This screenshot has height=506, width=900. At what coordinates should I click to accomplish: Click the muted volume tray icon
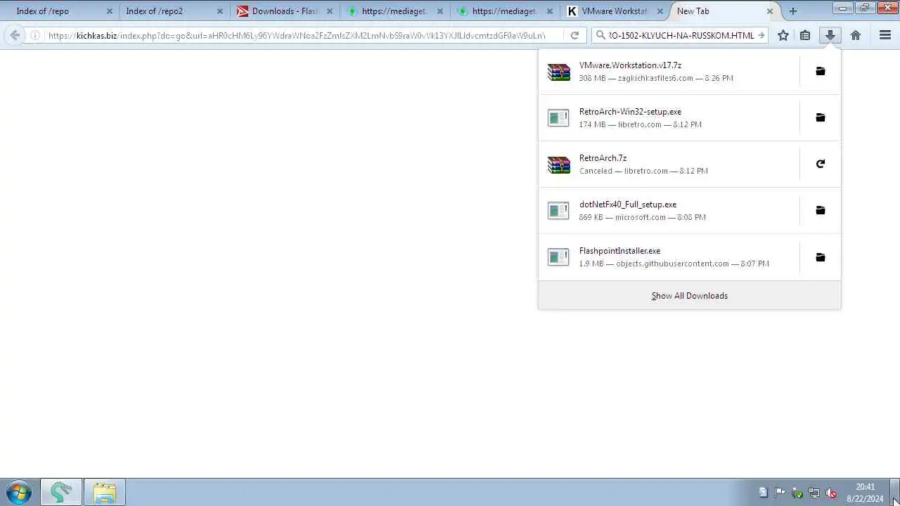[831, 493]
